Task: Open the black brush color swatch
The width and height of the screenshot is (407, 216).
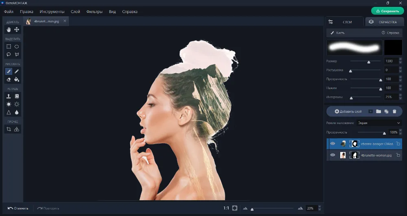Action: [393, 47]
